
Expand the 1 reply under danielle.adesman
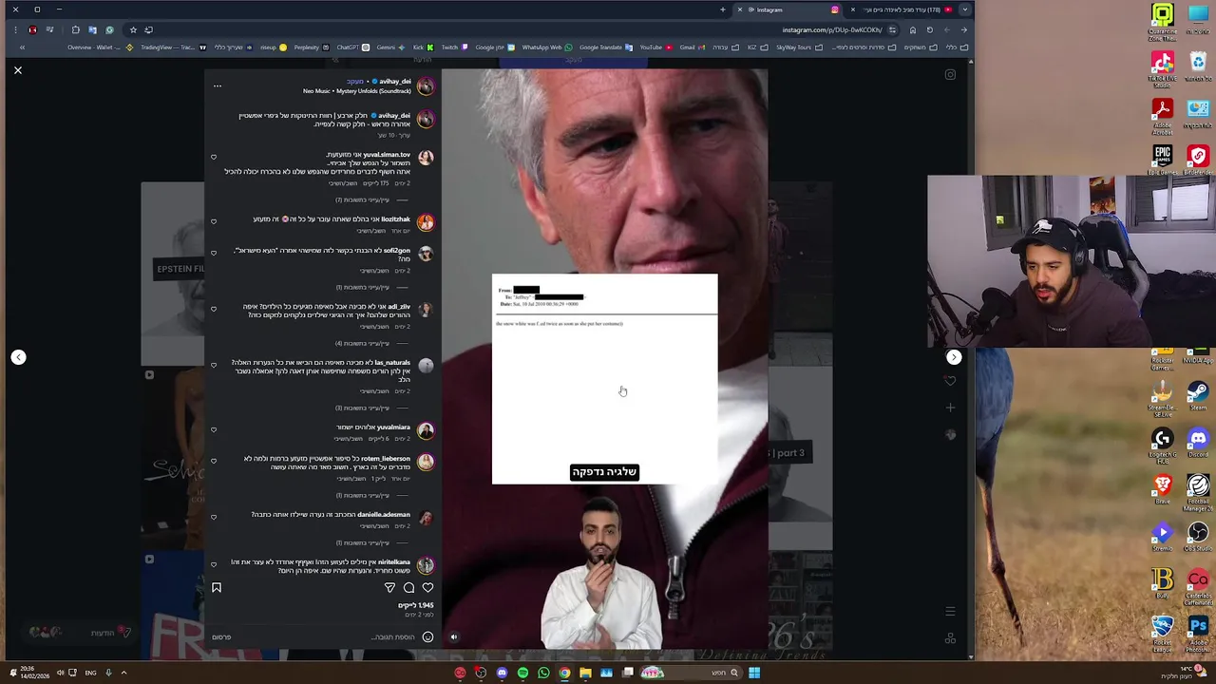(x=370, y=542)
